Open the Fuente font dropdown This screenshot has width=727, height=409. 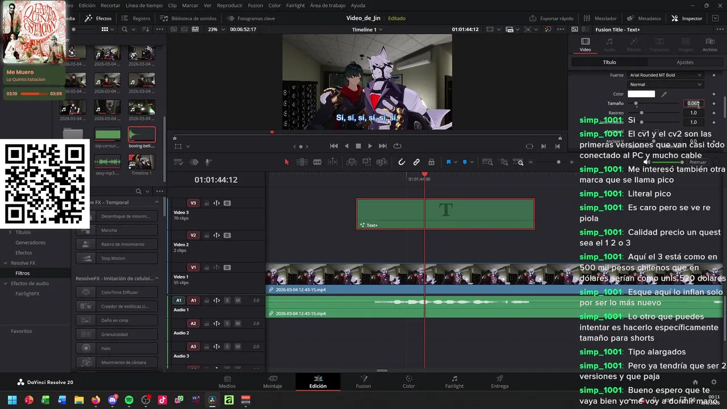pyautogui.click(x=665, y=75)
